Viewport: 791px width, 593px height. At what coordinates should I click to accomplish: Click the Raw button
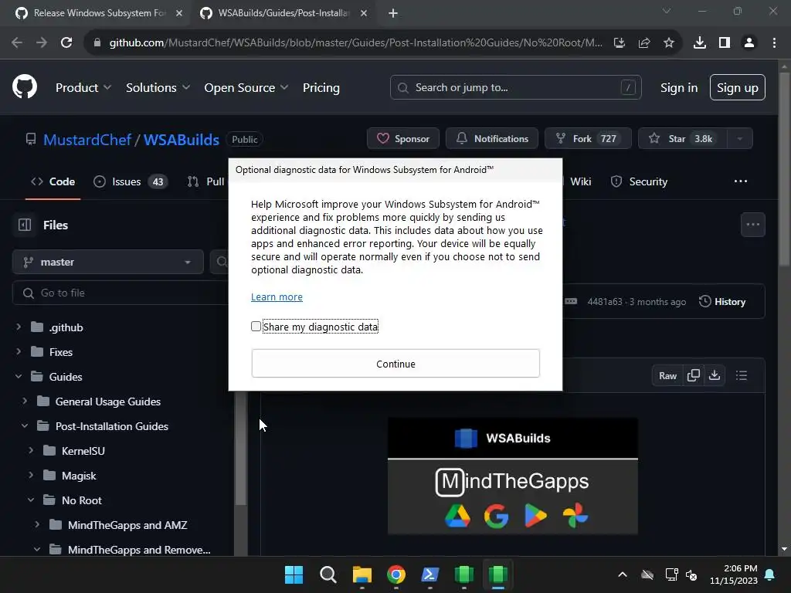(667, 376)
